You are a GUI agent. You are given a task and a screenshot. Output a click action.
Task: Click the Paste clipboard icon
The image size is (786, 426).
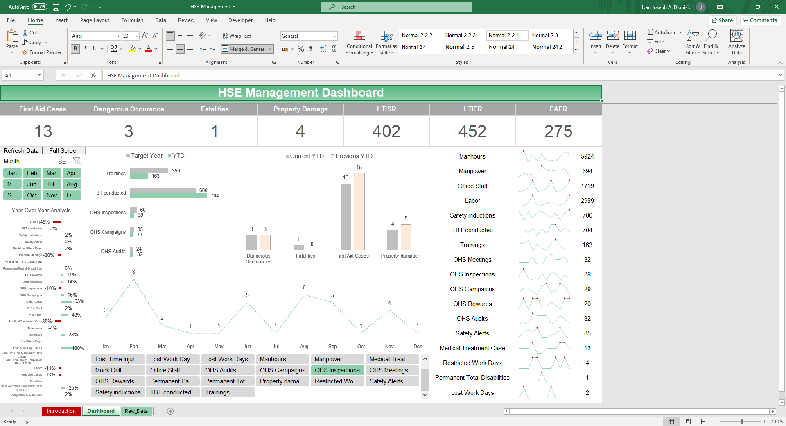point(12,36)
